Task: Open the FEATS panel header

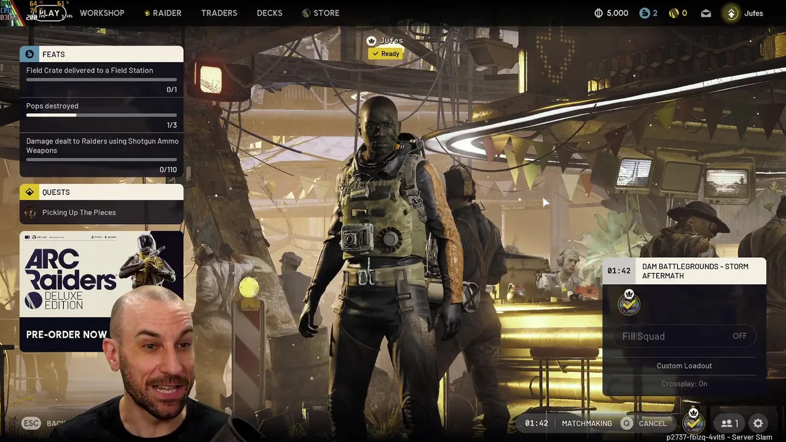Action: coord(101,54)
